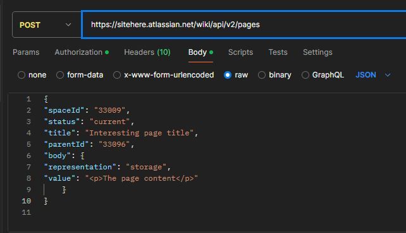
Task: Click the "33096" parentId value
Action: tap(114, 144)
